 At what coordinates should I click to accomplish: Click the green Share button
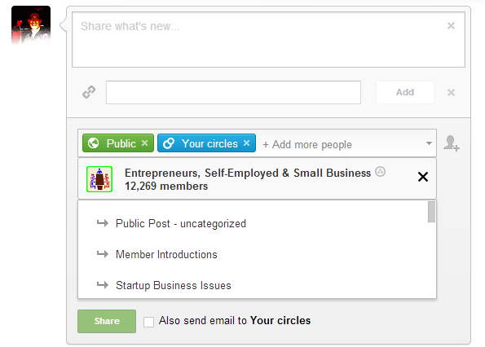point(107,322)
